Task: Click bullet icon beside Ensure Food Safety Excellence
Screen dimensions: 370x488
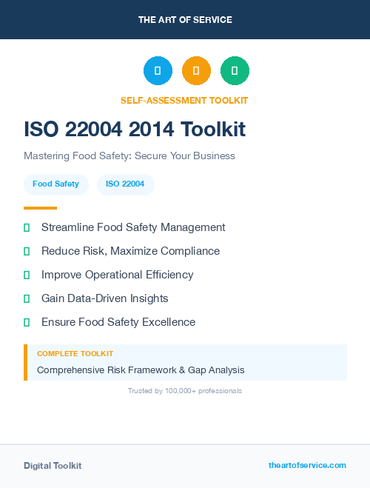Action: tap(27, 322)
